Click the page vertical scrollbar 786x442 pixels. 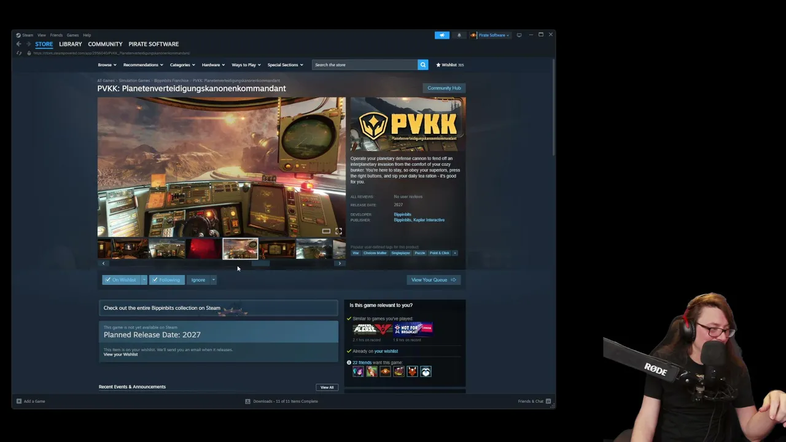coord(554,107)
